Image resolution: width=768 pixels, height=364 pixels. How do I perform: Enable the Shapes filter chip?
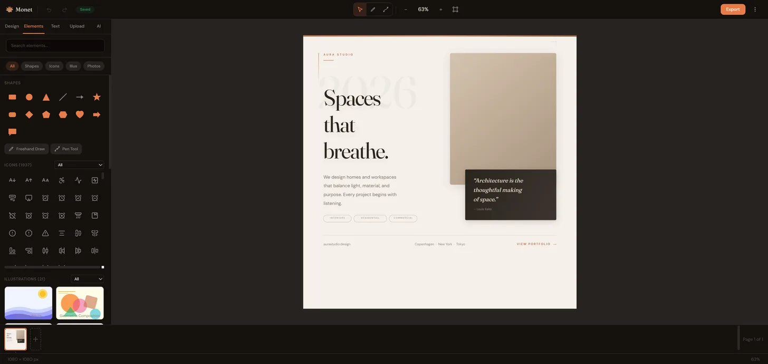coord(32,66)
